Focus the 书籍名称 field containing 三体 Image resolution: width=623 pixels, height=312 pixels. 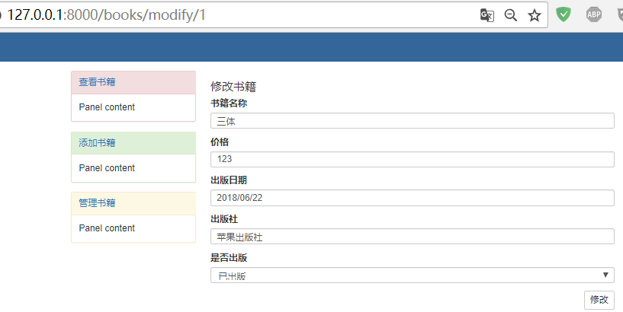click(413, 121)
